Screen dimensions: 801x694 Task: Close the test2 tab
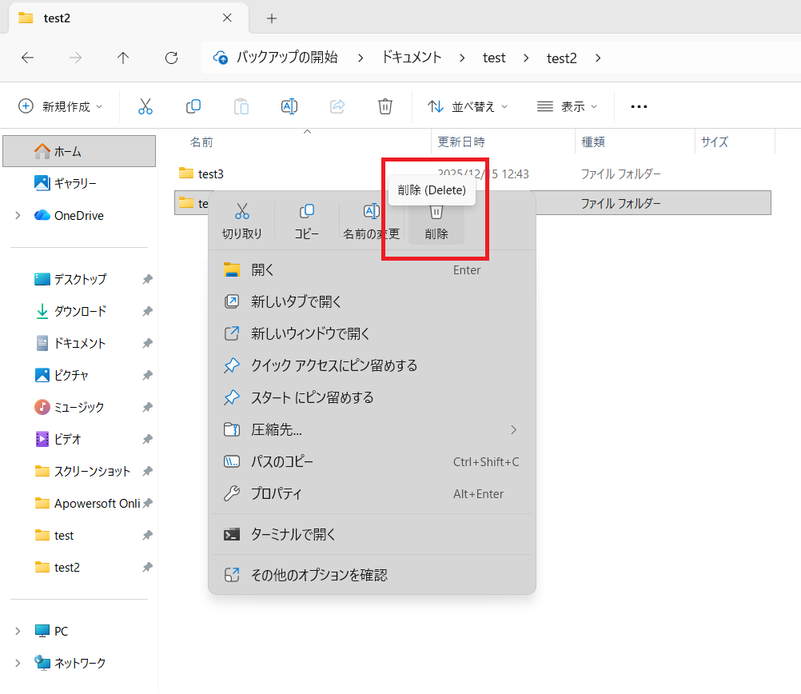pyautogui.click(x=227, y=18)
